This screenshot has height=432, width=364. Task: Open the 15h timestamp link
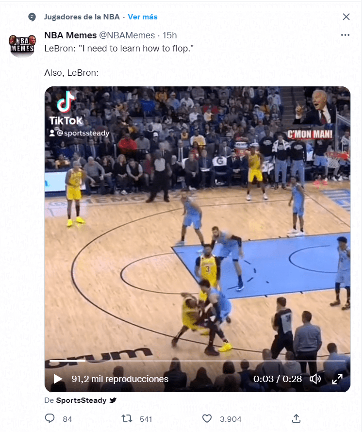(x=169, y=35)
